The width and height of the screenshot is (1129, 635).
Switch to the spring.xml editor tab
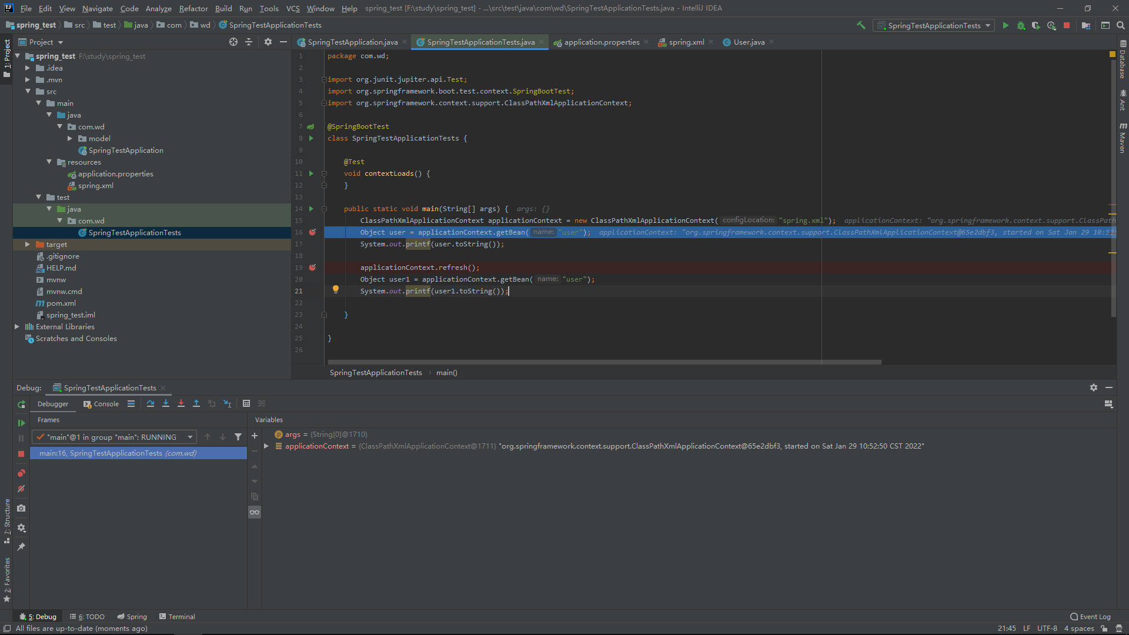click(x=686, y=42)
